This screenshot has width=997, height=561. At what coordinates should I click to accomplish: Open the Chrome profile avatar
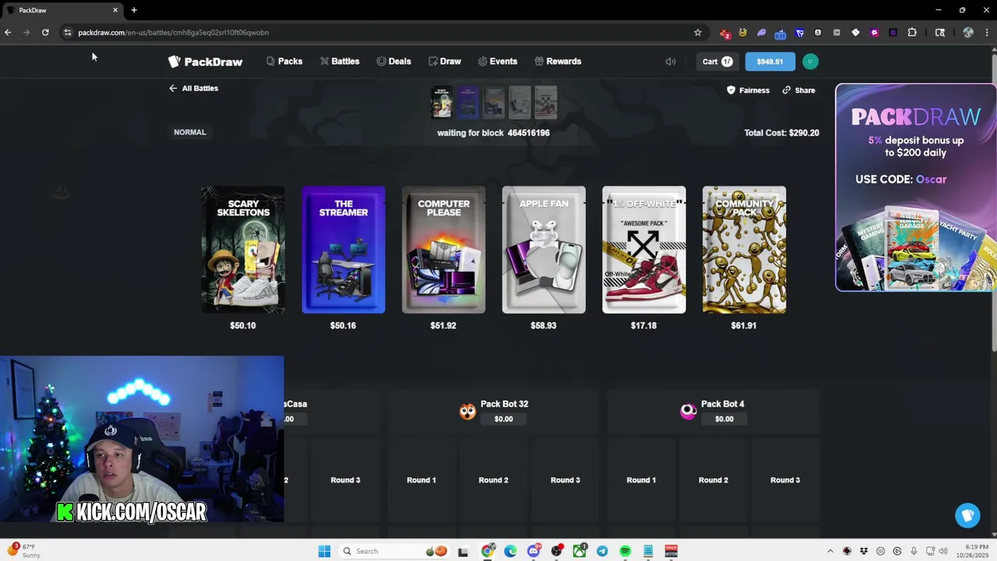tap(968, 33)
